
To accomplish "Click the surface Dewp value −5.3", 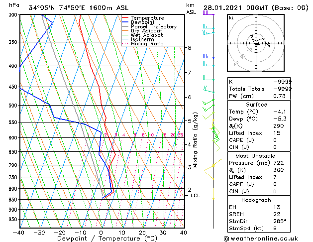I will (280, 119).
